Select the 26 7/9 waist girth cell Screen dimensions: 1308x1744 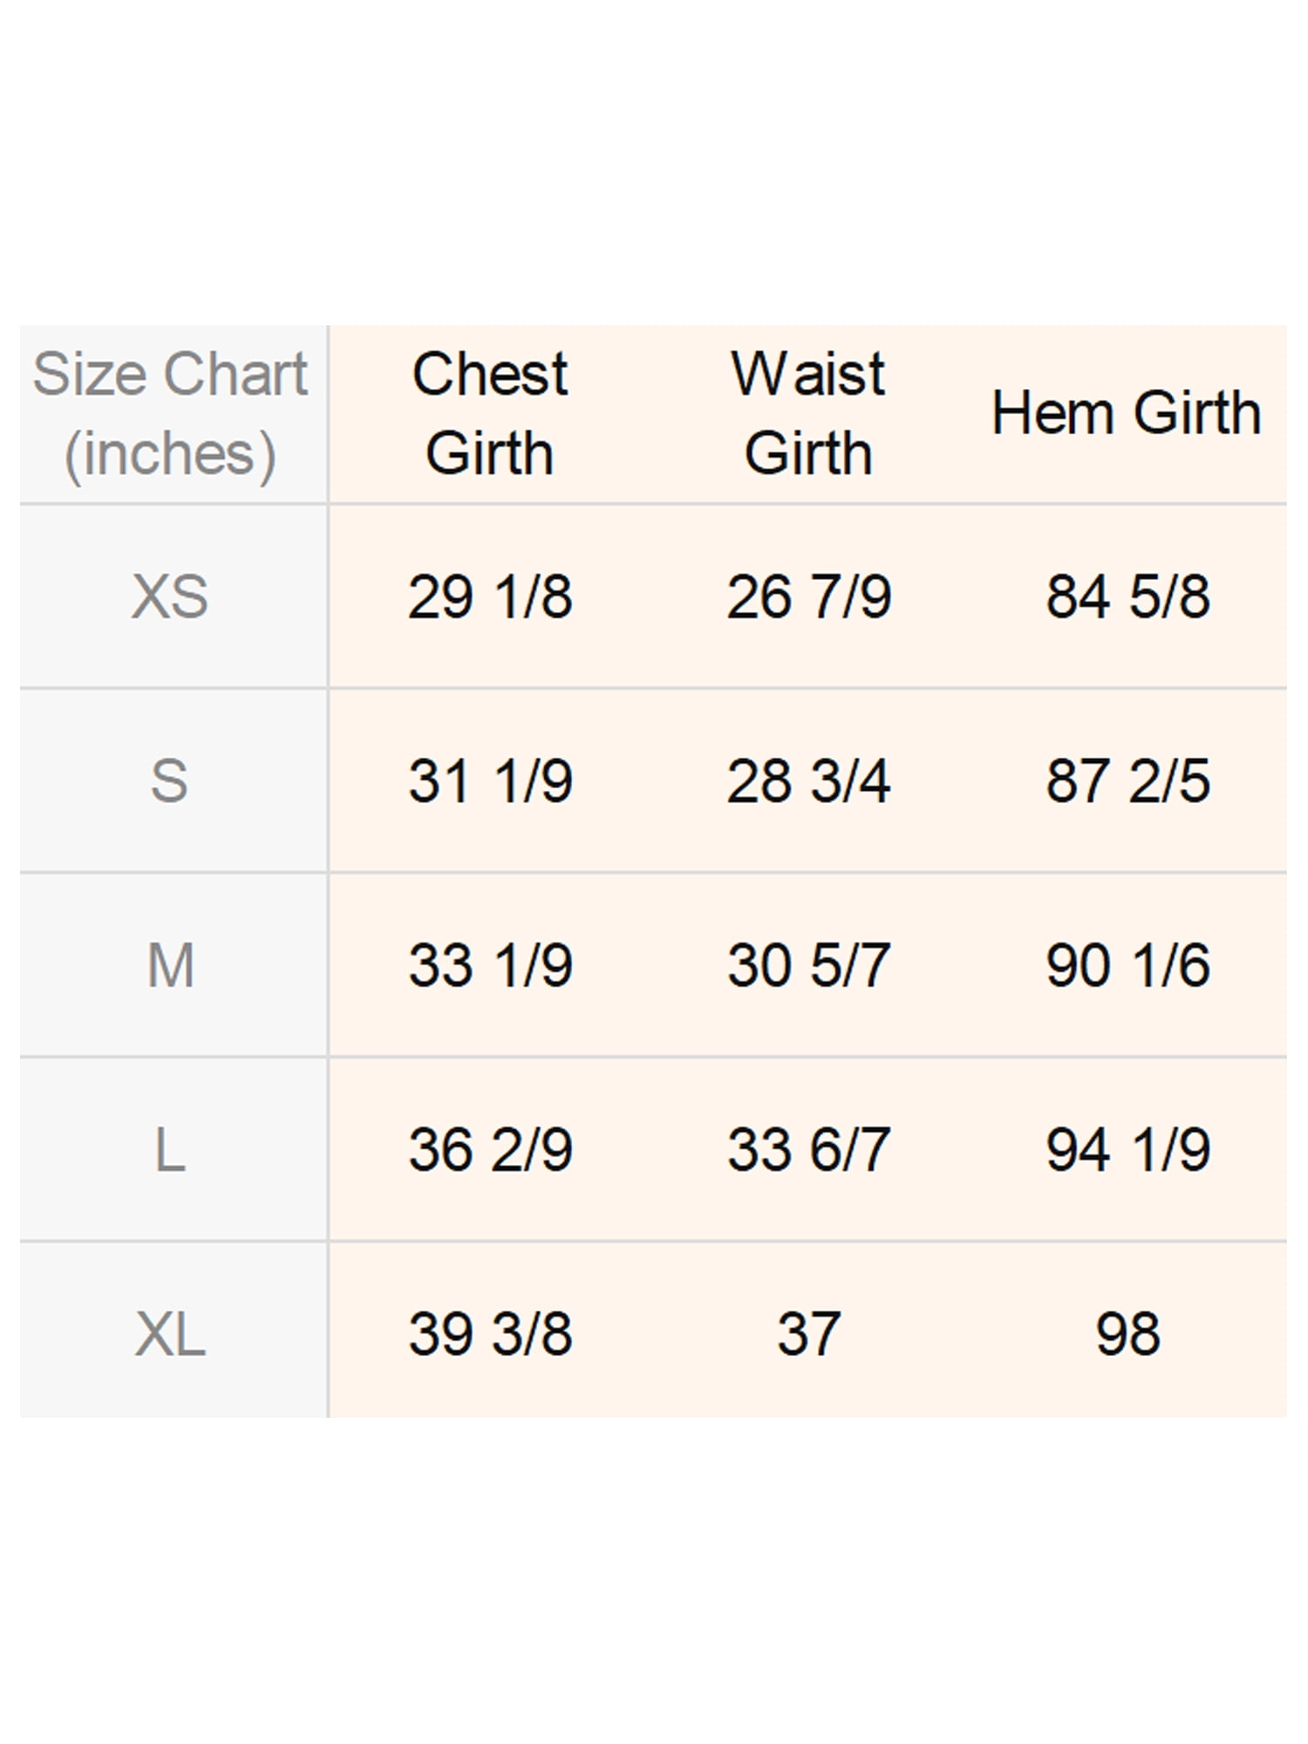[x=808, y=596]
